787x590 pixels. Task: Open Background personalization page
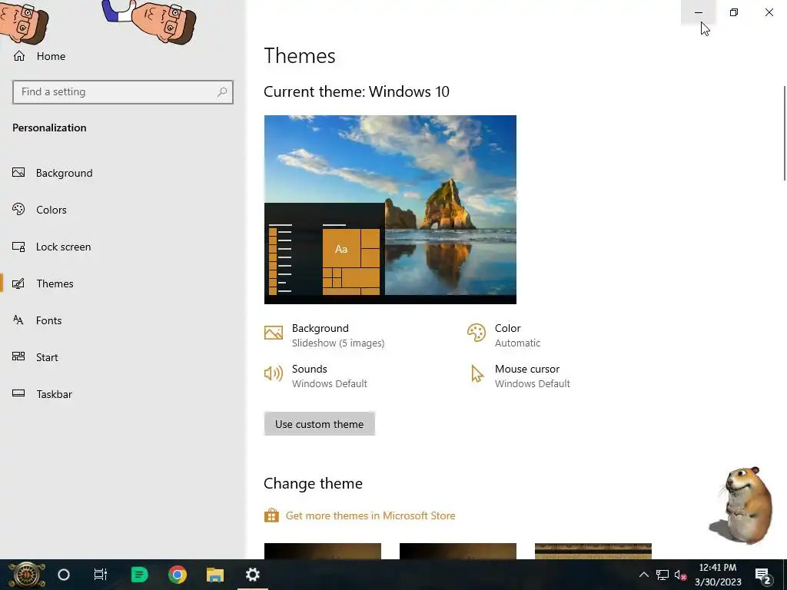pos(65,173)
